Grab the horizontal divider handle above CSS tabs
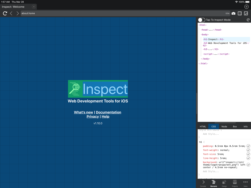The height and width of the screenshot is (188, 251). click(225, 123)
